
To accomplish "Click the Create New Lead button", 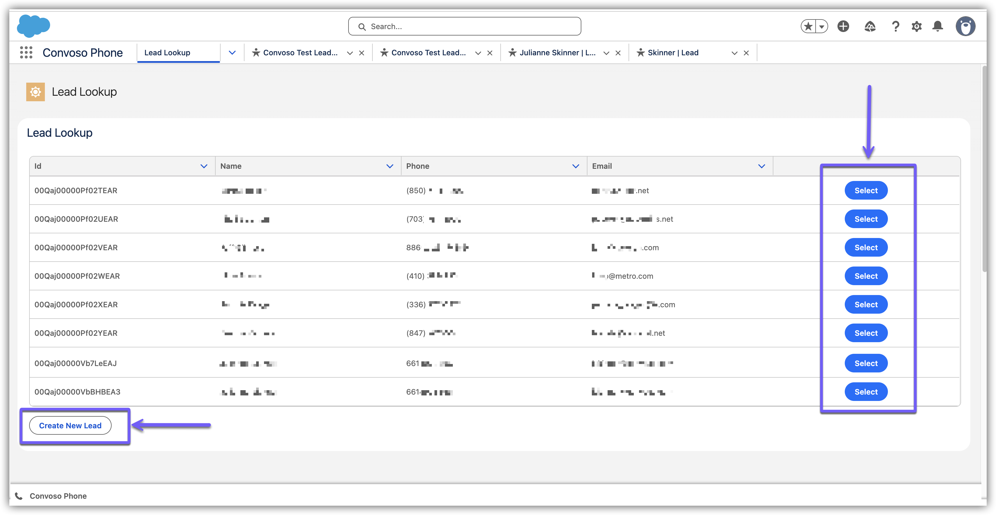I will click(70, 425).
